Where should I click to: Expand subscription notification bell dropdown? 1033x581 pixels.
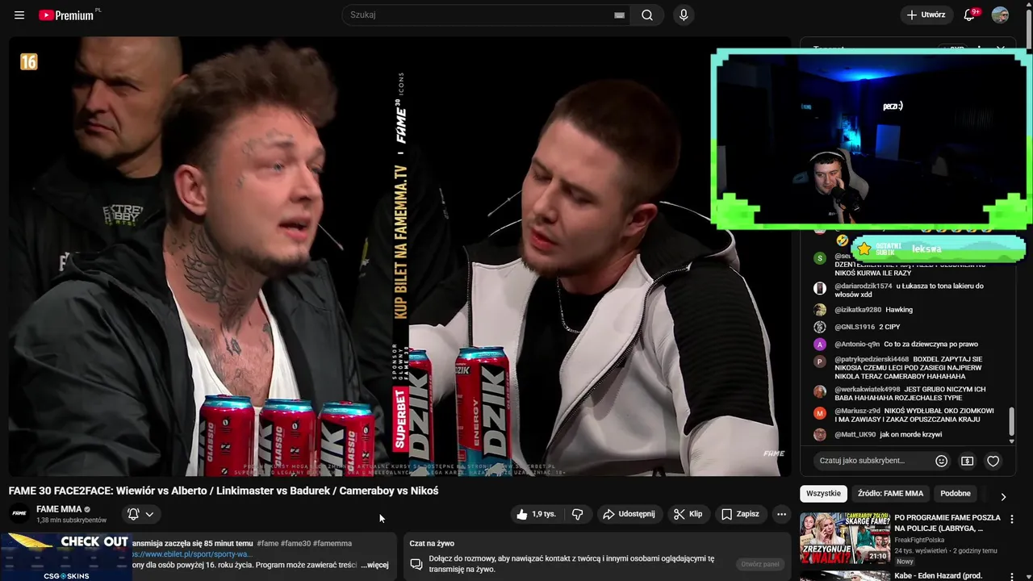click(140, 514)
